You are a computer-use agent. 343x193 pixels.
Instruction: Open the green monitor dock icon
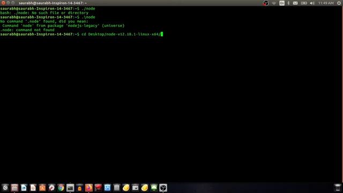(154, 188)
